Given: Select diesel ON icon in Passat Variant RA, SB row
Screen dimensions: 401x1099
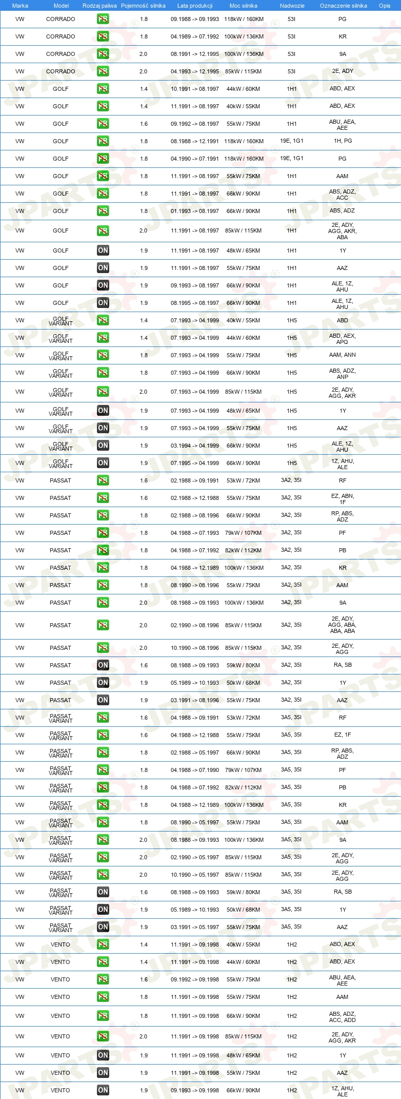Looking at the screenshot, I should click(x=103, y=892).
